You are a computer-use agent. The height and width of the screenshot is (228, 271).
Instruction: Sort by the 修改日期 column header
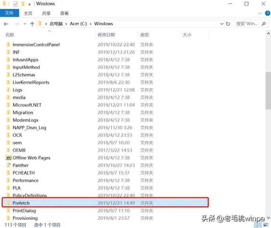106,35
